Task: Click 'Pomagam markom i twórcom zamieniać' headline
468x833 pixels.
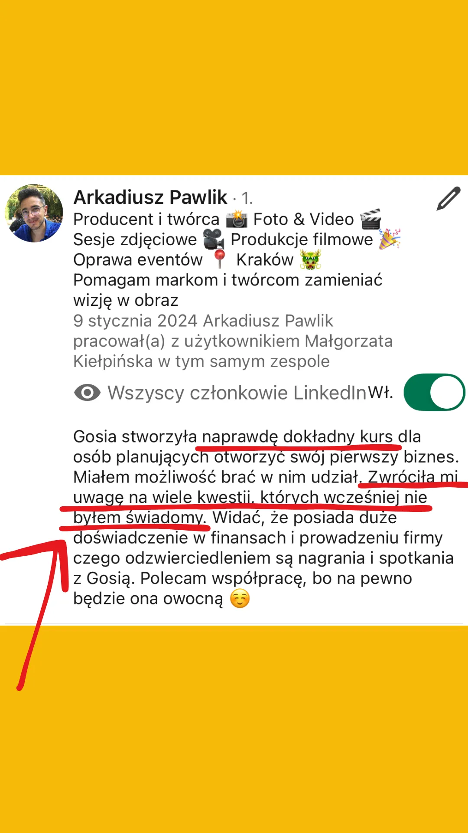Action: tap(228, 280)
